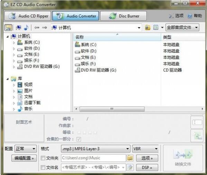Image resolution: width=207 pixels, height=175 pixels.
Task: Browse output folder with yellow folder icon
Action: click(x=130, y=158)
